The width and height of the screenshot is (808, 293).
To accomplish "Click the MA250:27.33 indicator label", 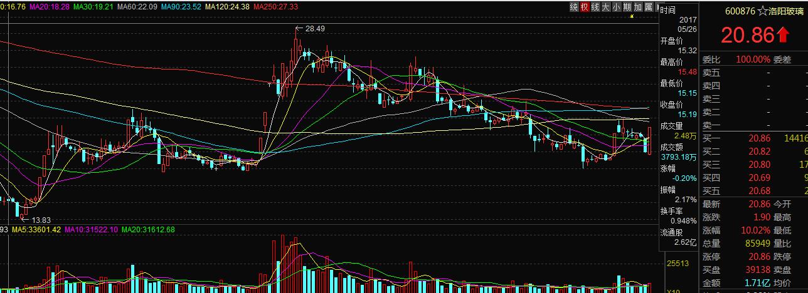I will click(275, 6).
